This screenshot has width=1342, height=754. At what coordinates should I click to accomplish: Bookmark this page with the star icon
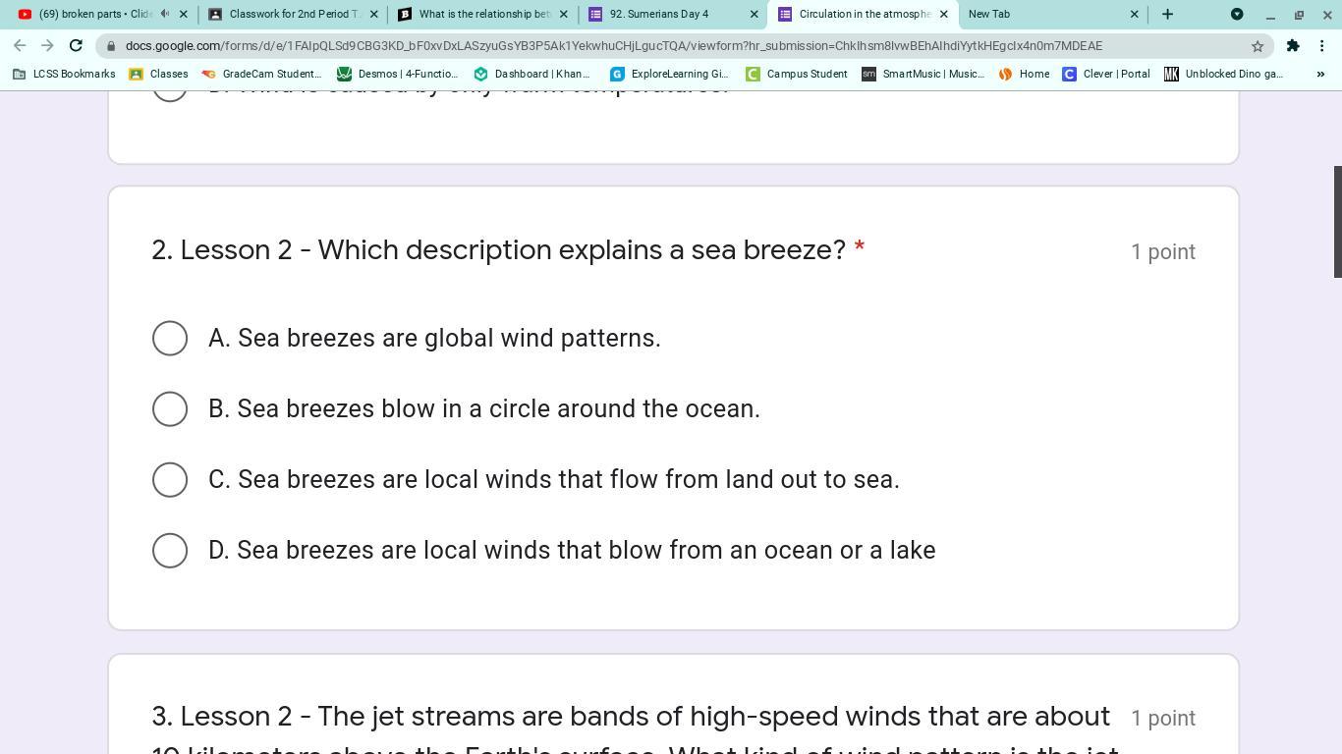click(1257, 46)
